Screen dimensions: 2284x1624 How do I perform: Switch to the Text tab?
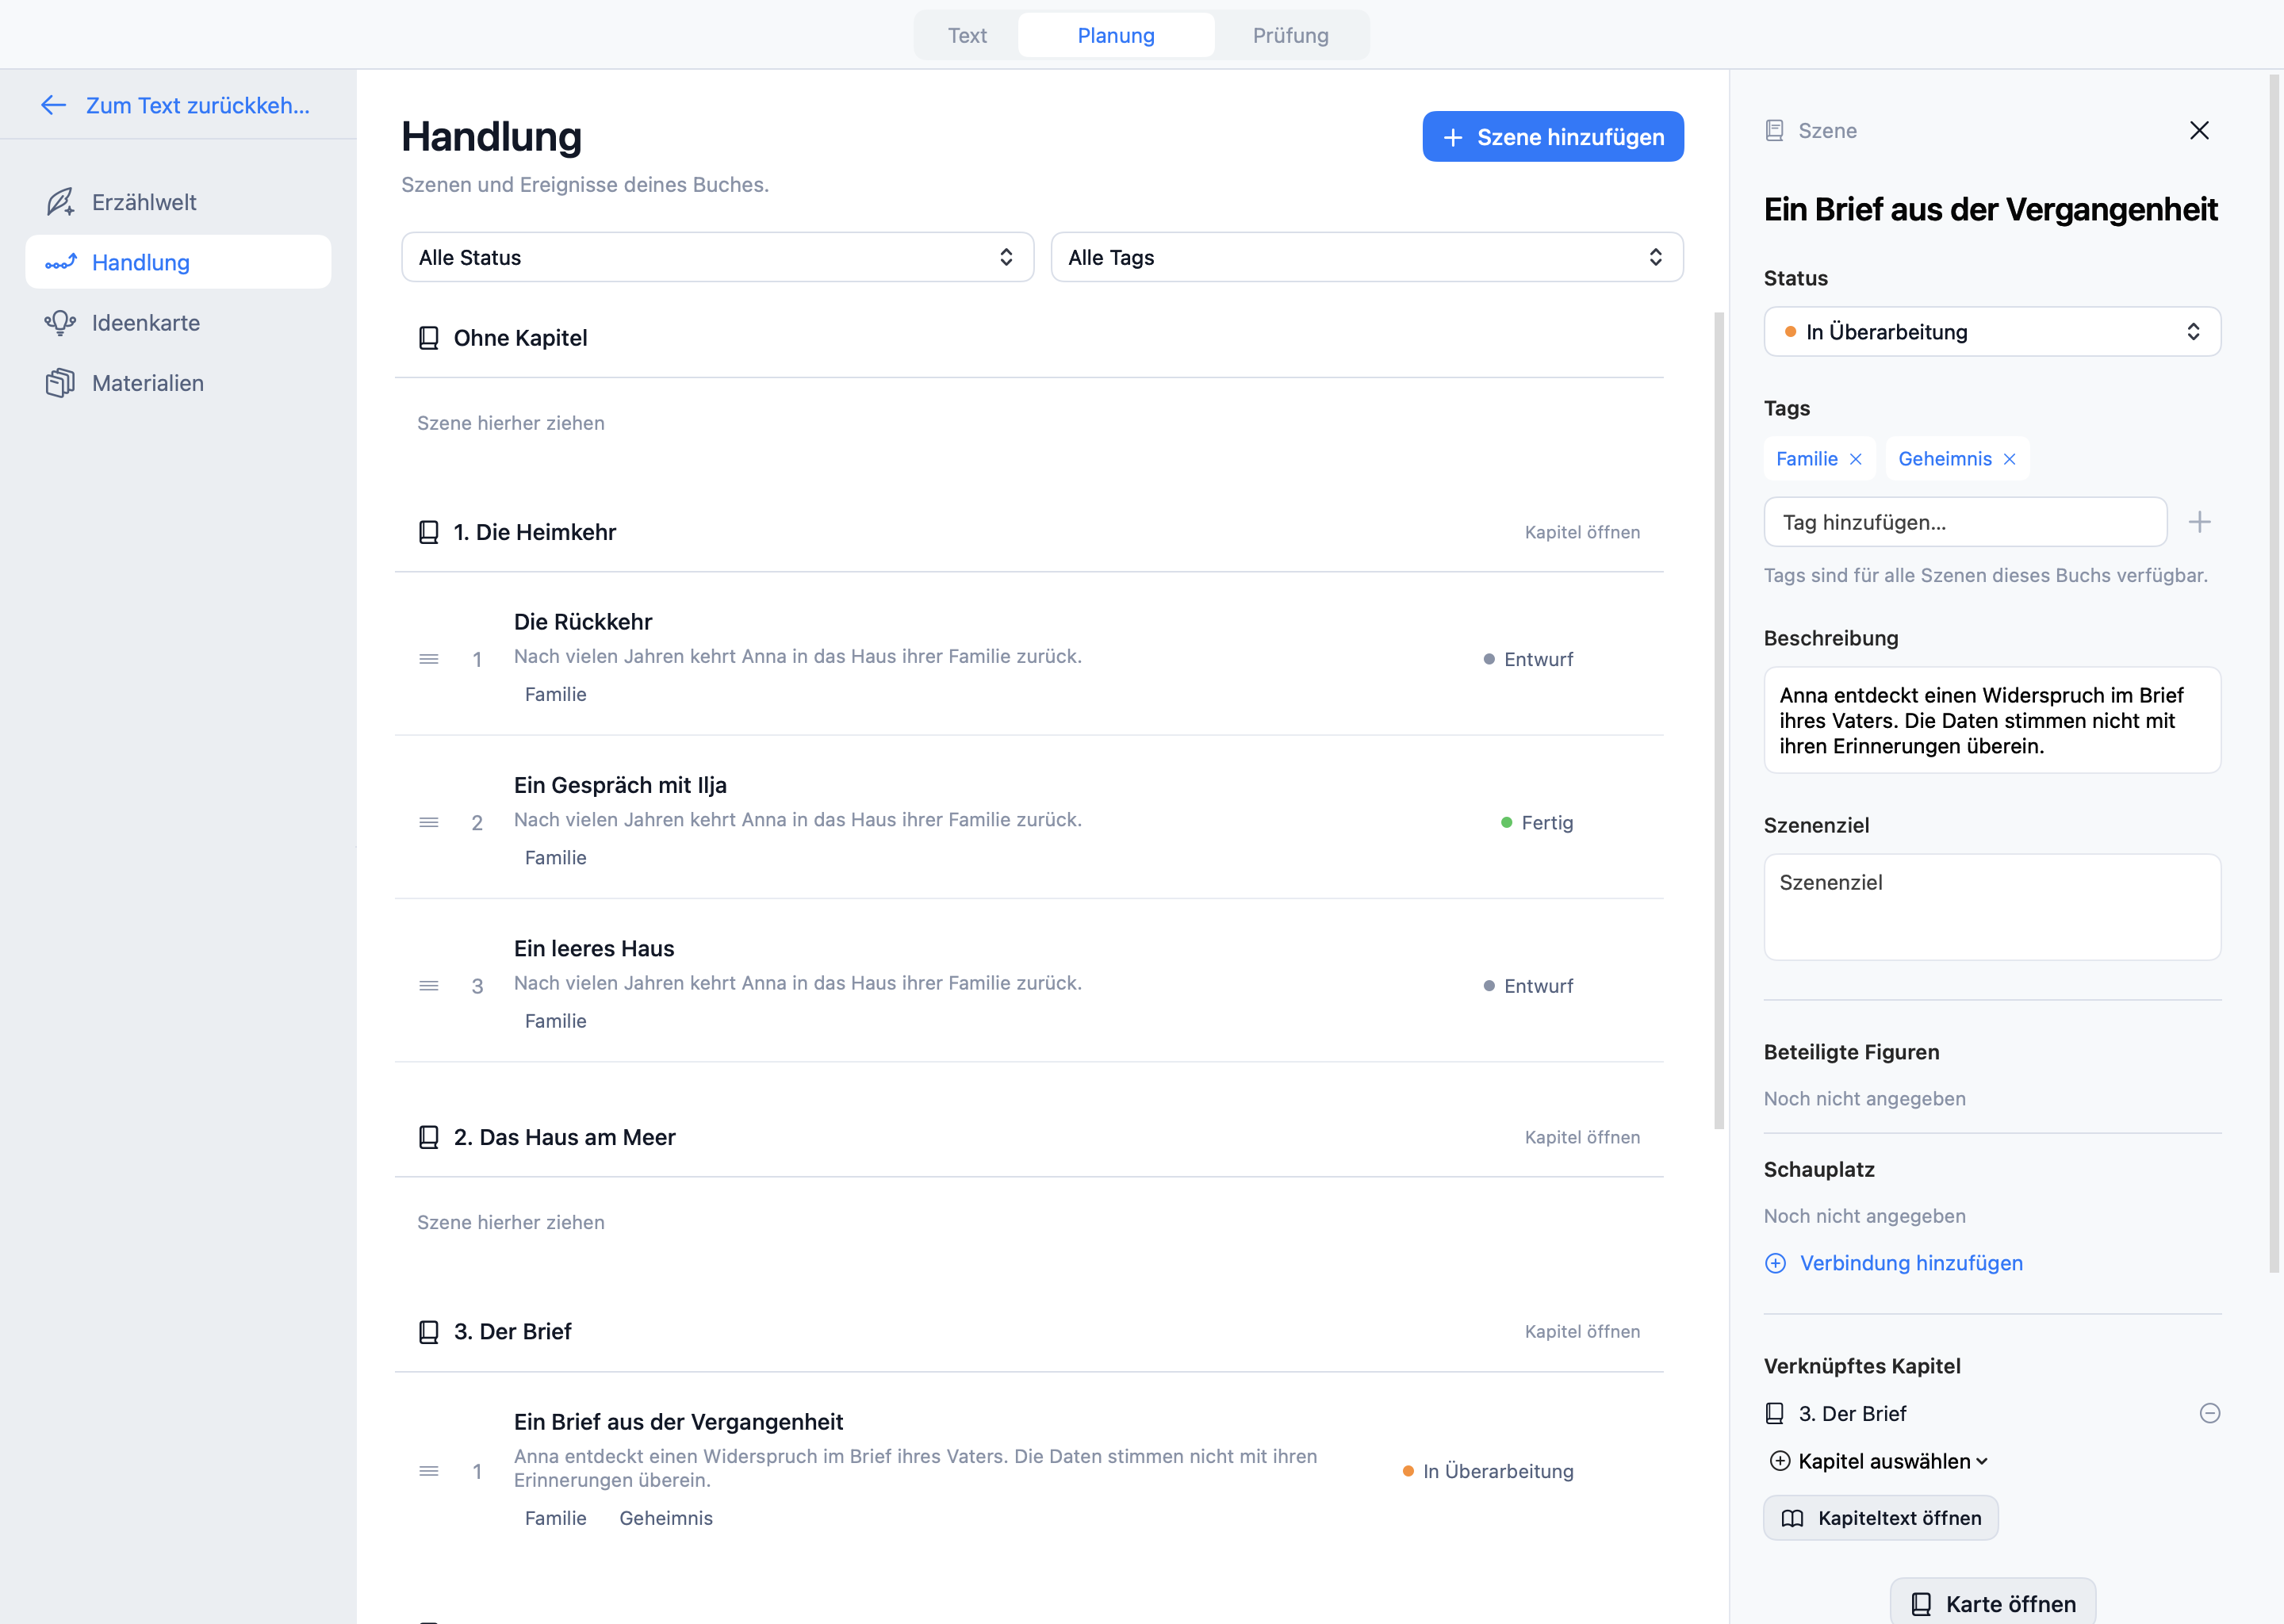point(967,35)
